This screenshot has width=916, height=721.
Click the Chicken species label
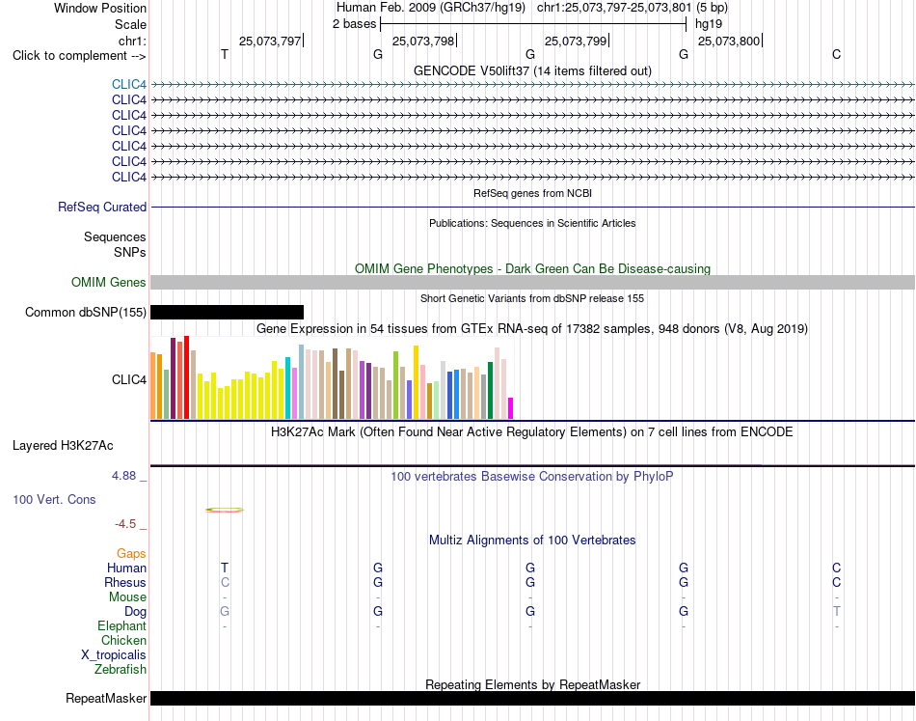(123, 640)
